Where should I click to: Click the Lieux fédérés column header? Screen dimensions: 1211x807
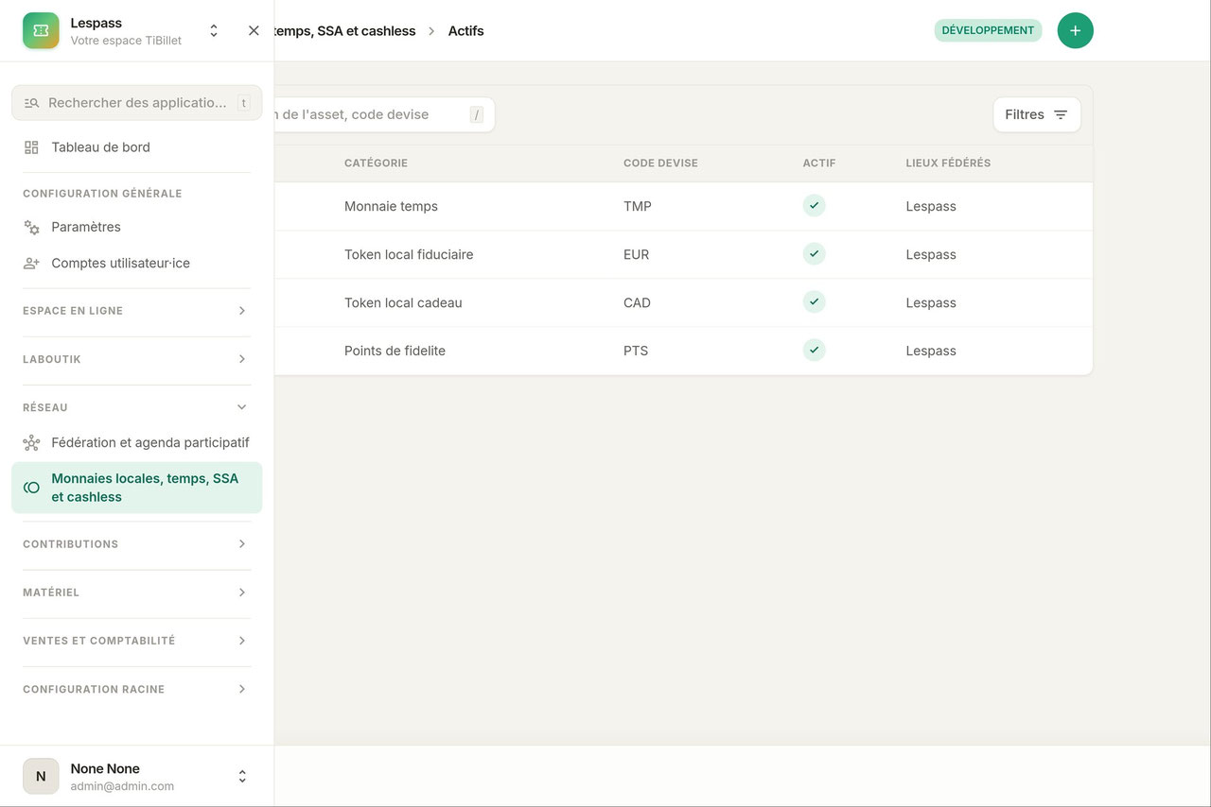tap(948, 163)
